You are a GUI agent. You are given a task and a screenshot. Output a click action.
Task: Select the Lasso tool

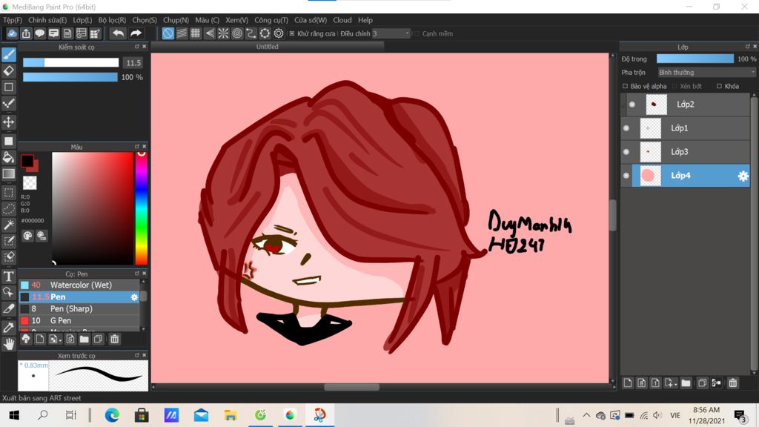(x=9, y=208)
